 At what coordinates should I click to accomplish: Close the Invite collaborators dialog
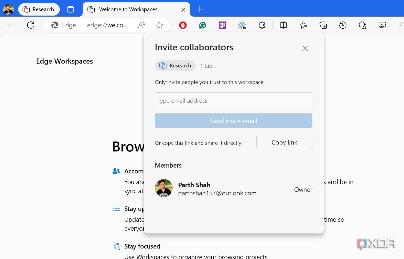coord(305,48)
